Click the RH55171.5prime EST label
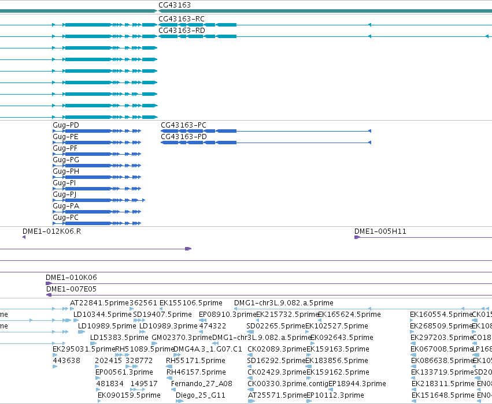The height and width of the screenshot is (404, 492). tap(195, 361)
